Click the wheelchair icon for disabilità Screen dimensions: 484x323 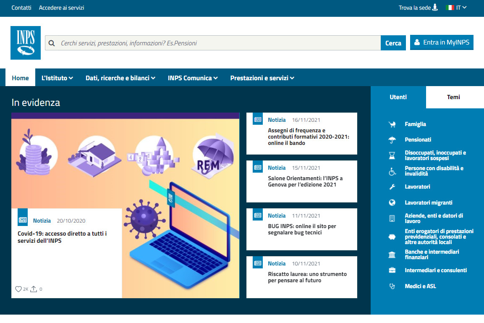click(x=392, y=171)
